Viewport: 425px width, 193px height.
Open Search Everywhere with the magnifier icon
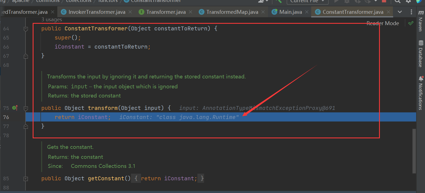click(398, 2)
